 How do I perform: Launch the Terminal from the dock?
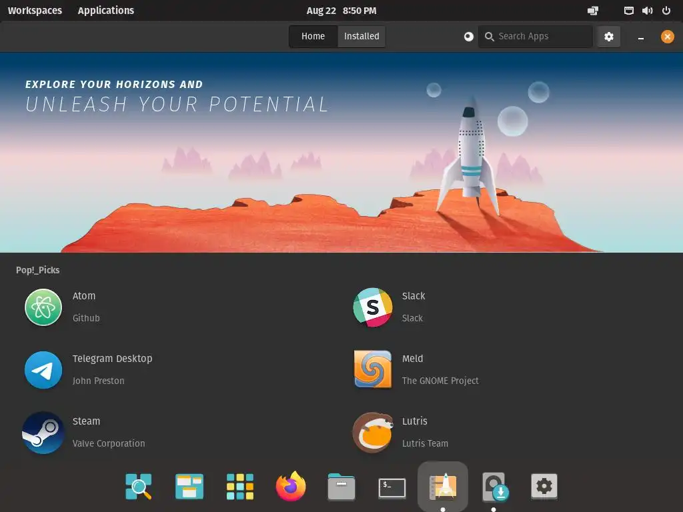(x=392, y=488)
